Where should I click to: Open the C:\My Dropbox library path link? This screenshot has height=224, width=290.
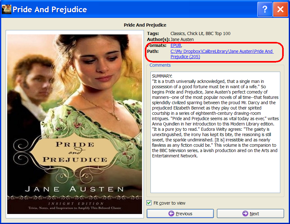[x=222, y=54]
